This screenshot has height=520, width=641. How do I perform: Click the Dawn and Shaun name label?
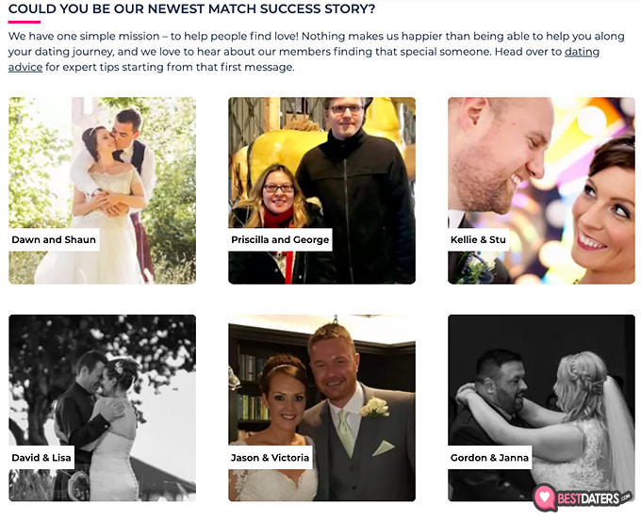click(54, 240)
